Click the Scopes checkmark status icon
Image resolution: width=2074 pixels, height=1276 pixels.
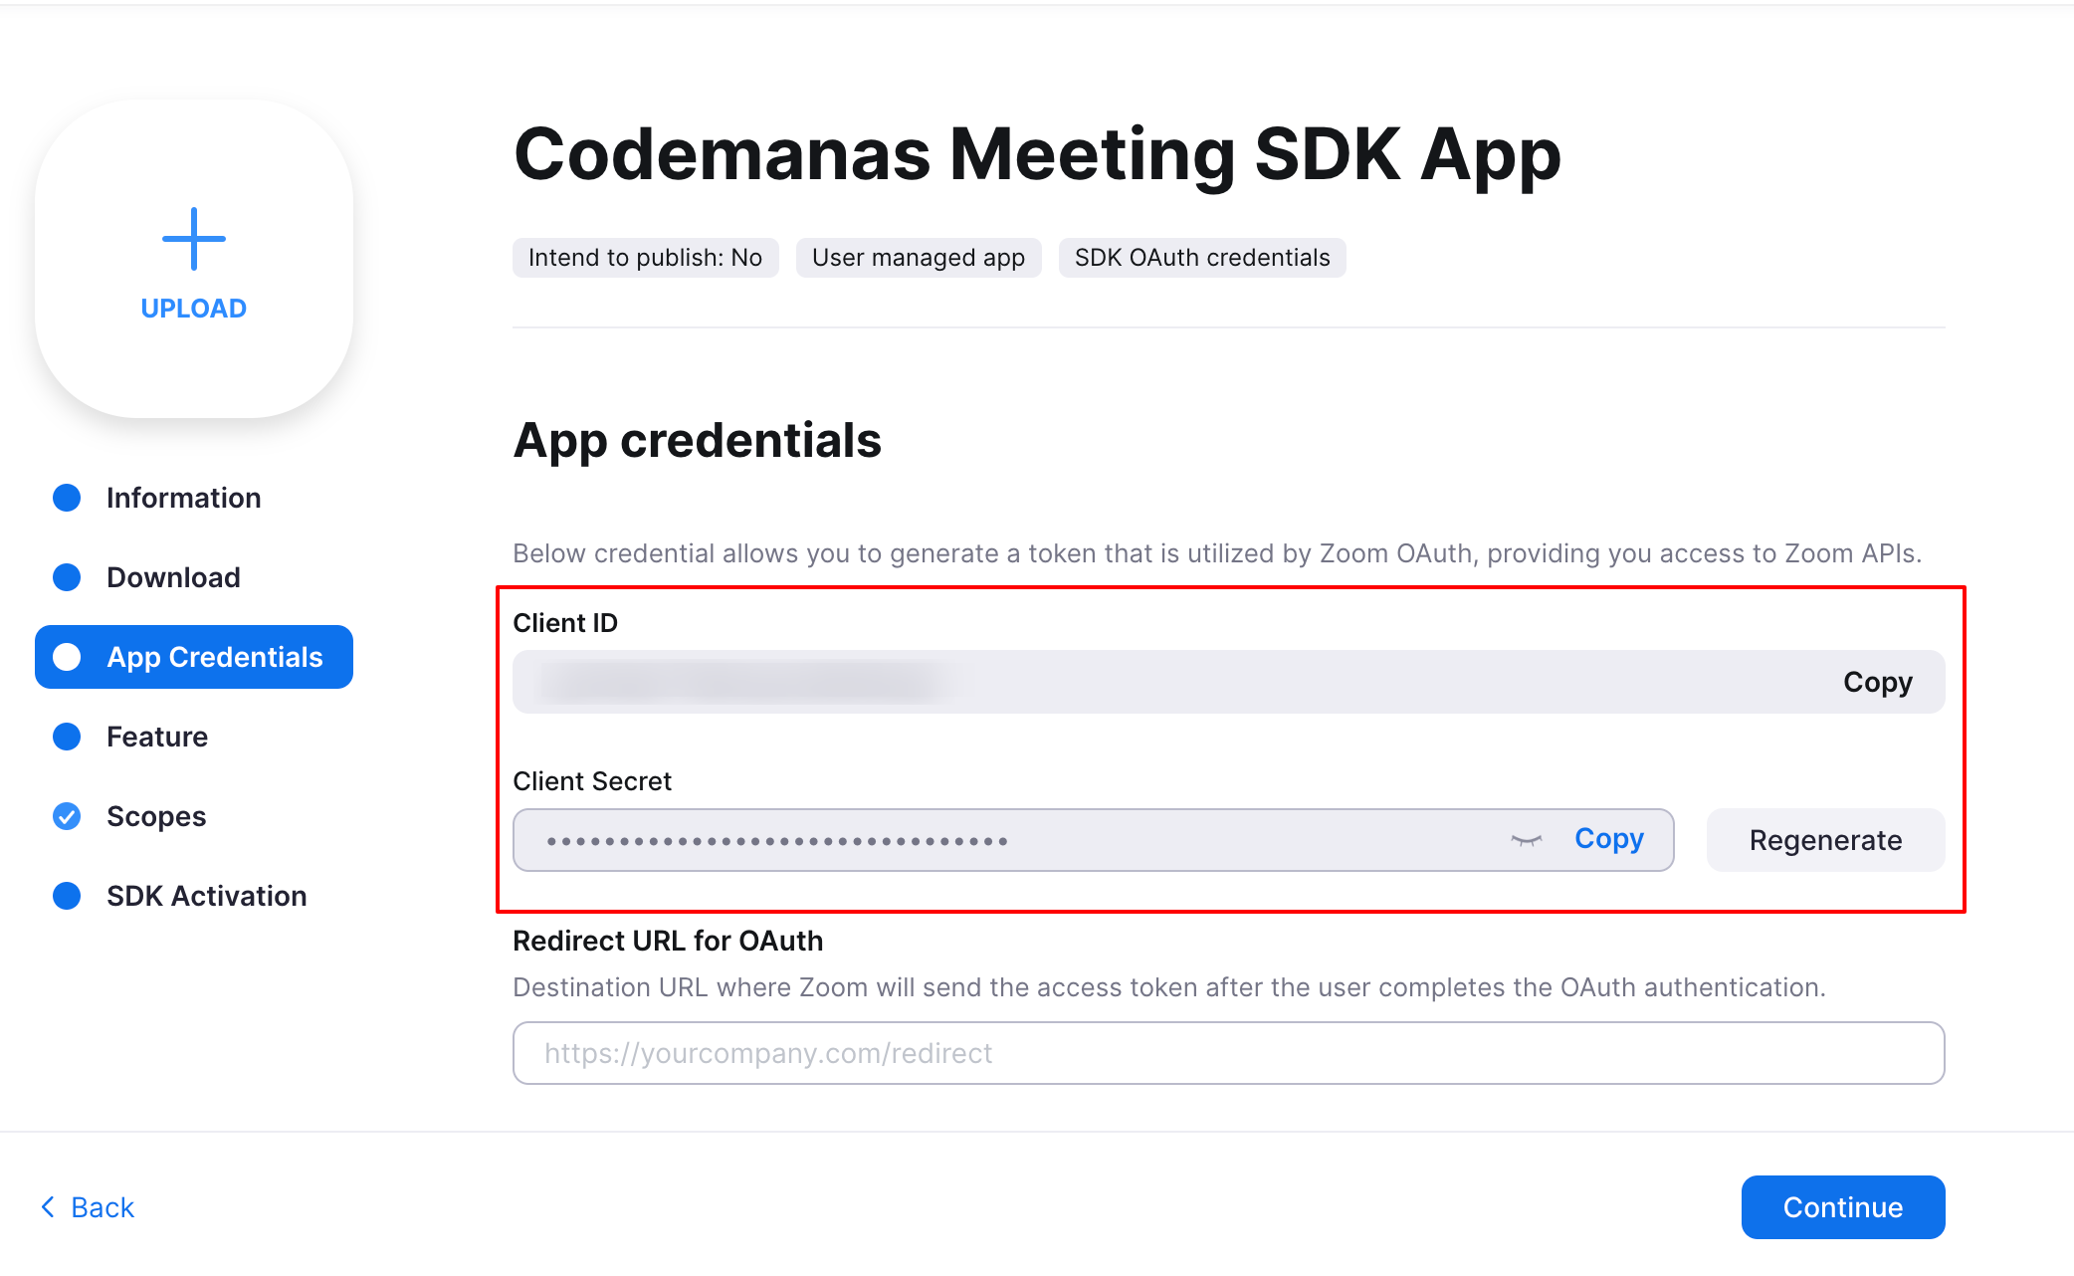67,816
